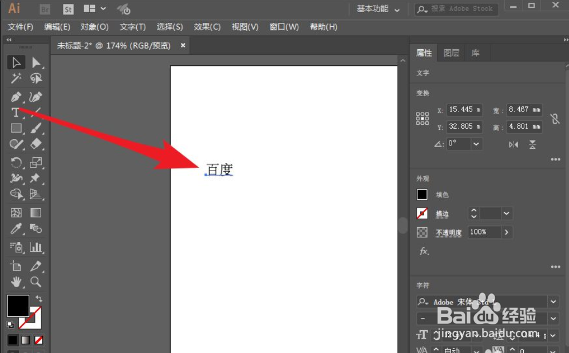Image resolution: width=569 pixels, height=353 pixels.
Task: Select the Shaper tool
Action: pyautogui.click(x=16, y=144)
